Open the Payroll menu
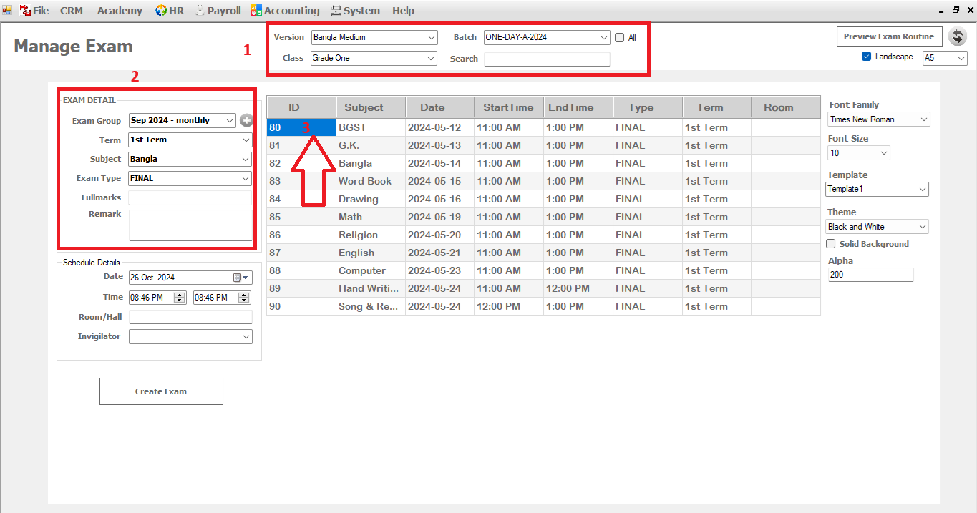977x513 pixels. (218, 11)
